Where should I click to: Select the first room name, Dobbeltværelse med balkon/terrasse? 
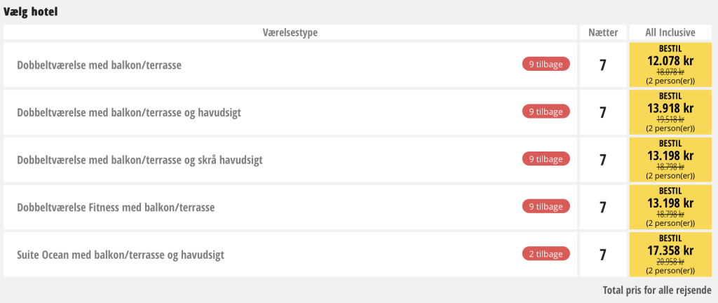pyautogui.click(x=99, y=65)
